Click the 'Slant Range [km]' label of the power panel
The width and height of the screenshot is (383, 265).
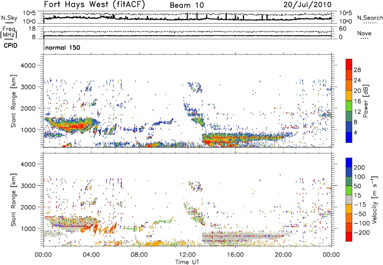(13, 101)
